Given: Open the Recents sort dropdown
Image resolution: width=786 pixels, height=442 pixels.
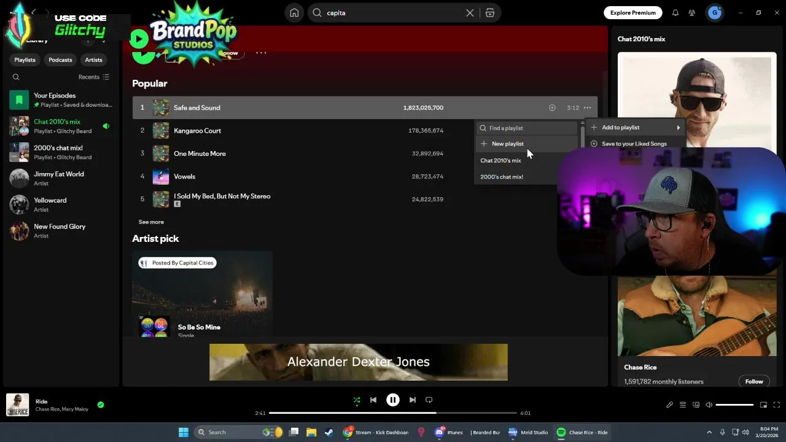Looking at the screenshot, I should coord(94,77).
